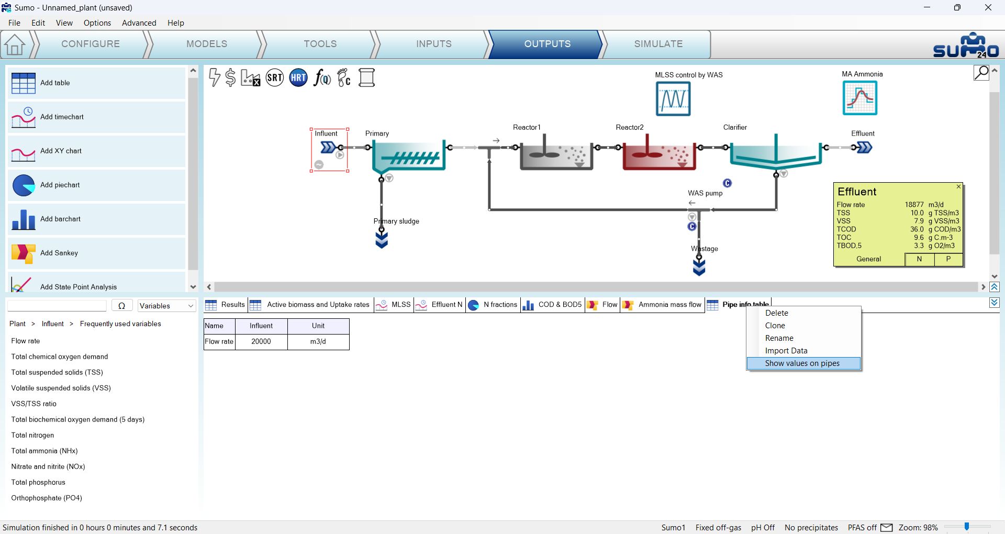Screen dimensions: 1005x534
Task: Select the MA Ammonia statistics block
Action: pos(860,98)
